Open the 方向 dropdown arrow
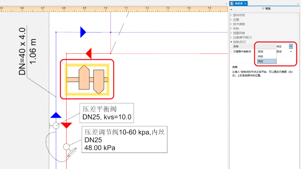301x169 pixels. click(291, 47)
